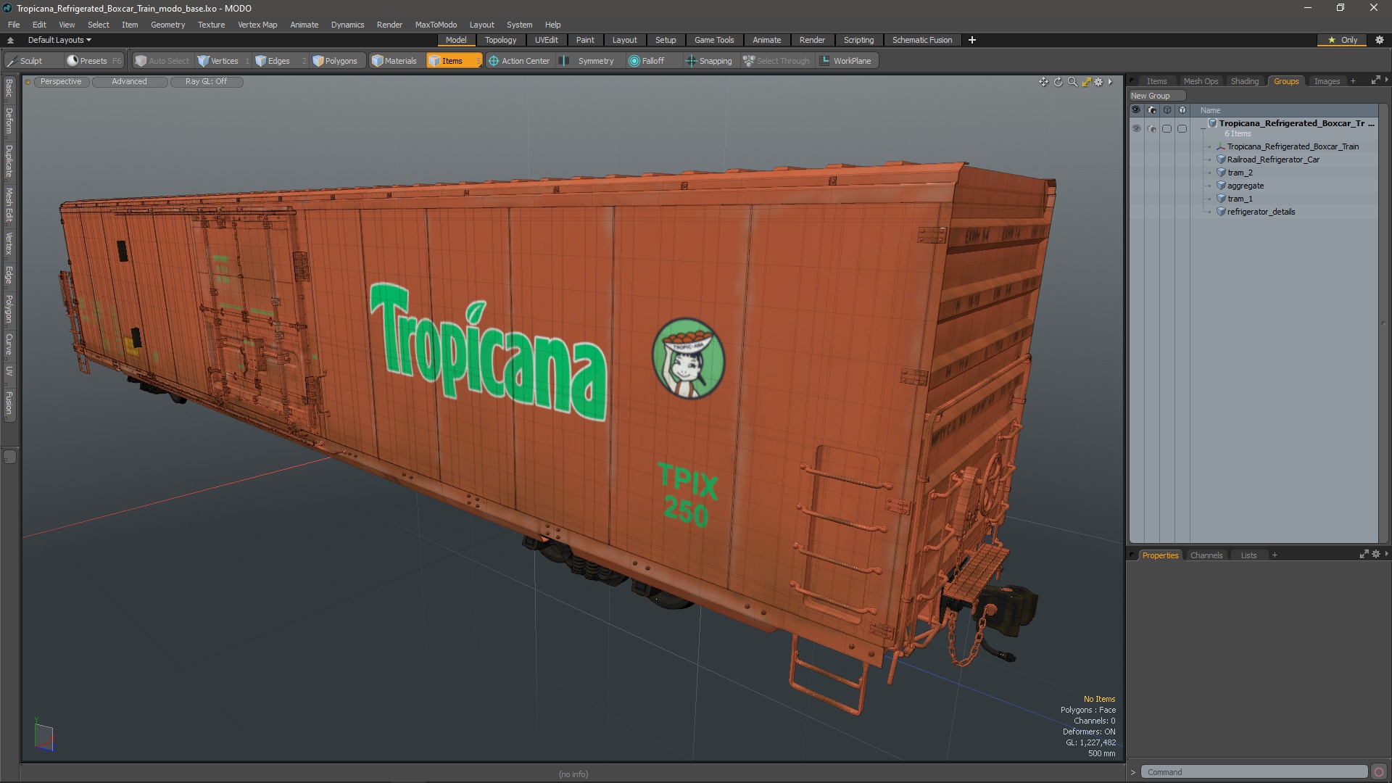Toggle visibility eye of Tropicana group

(1136, 128)
